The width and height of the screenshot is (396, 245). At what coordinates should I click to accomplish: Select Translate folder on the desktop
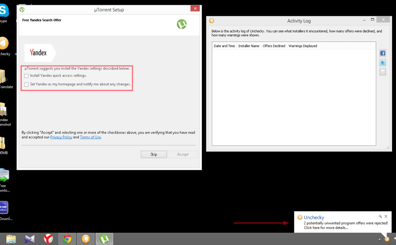click(x=5, y=80)
